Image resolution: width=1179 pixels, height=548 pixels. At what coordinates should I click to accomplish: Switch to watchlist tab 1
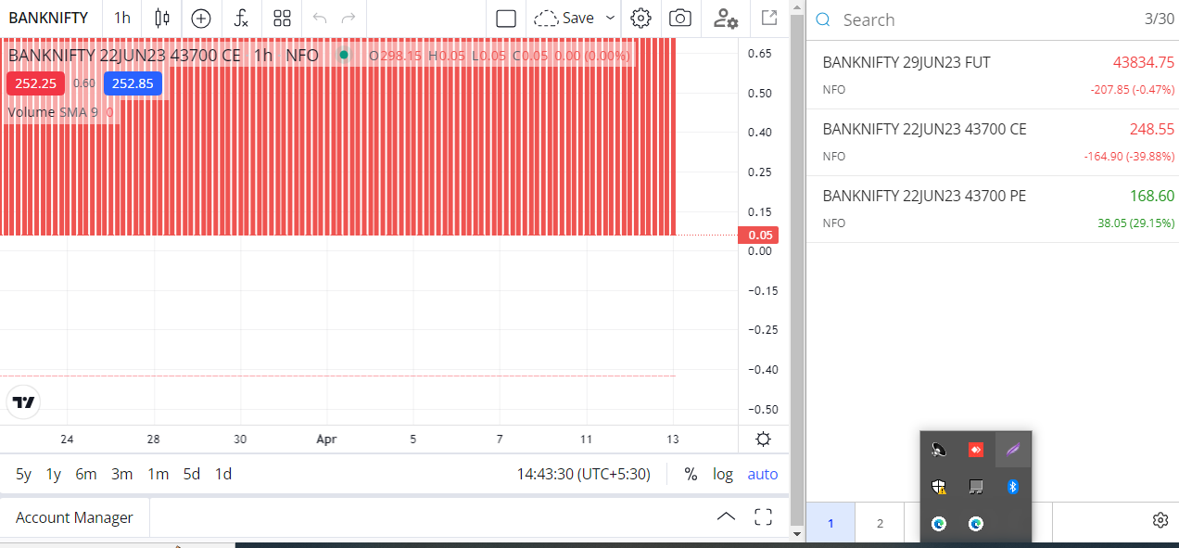click(x=830, y=523)
